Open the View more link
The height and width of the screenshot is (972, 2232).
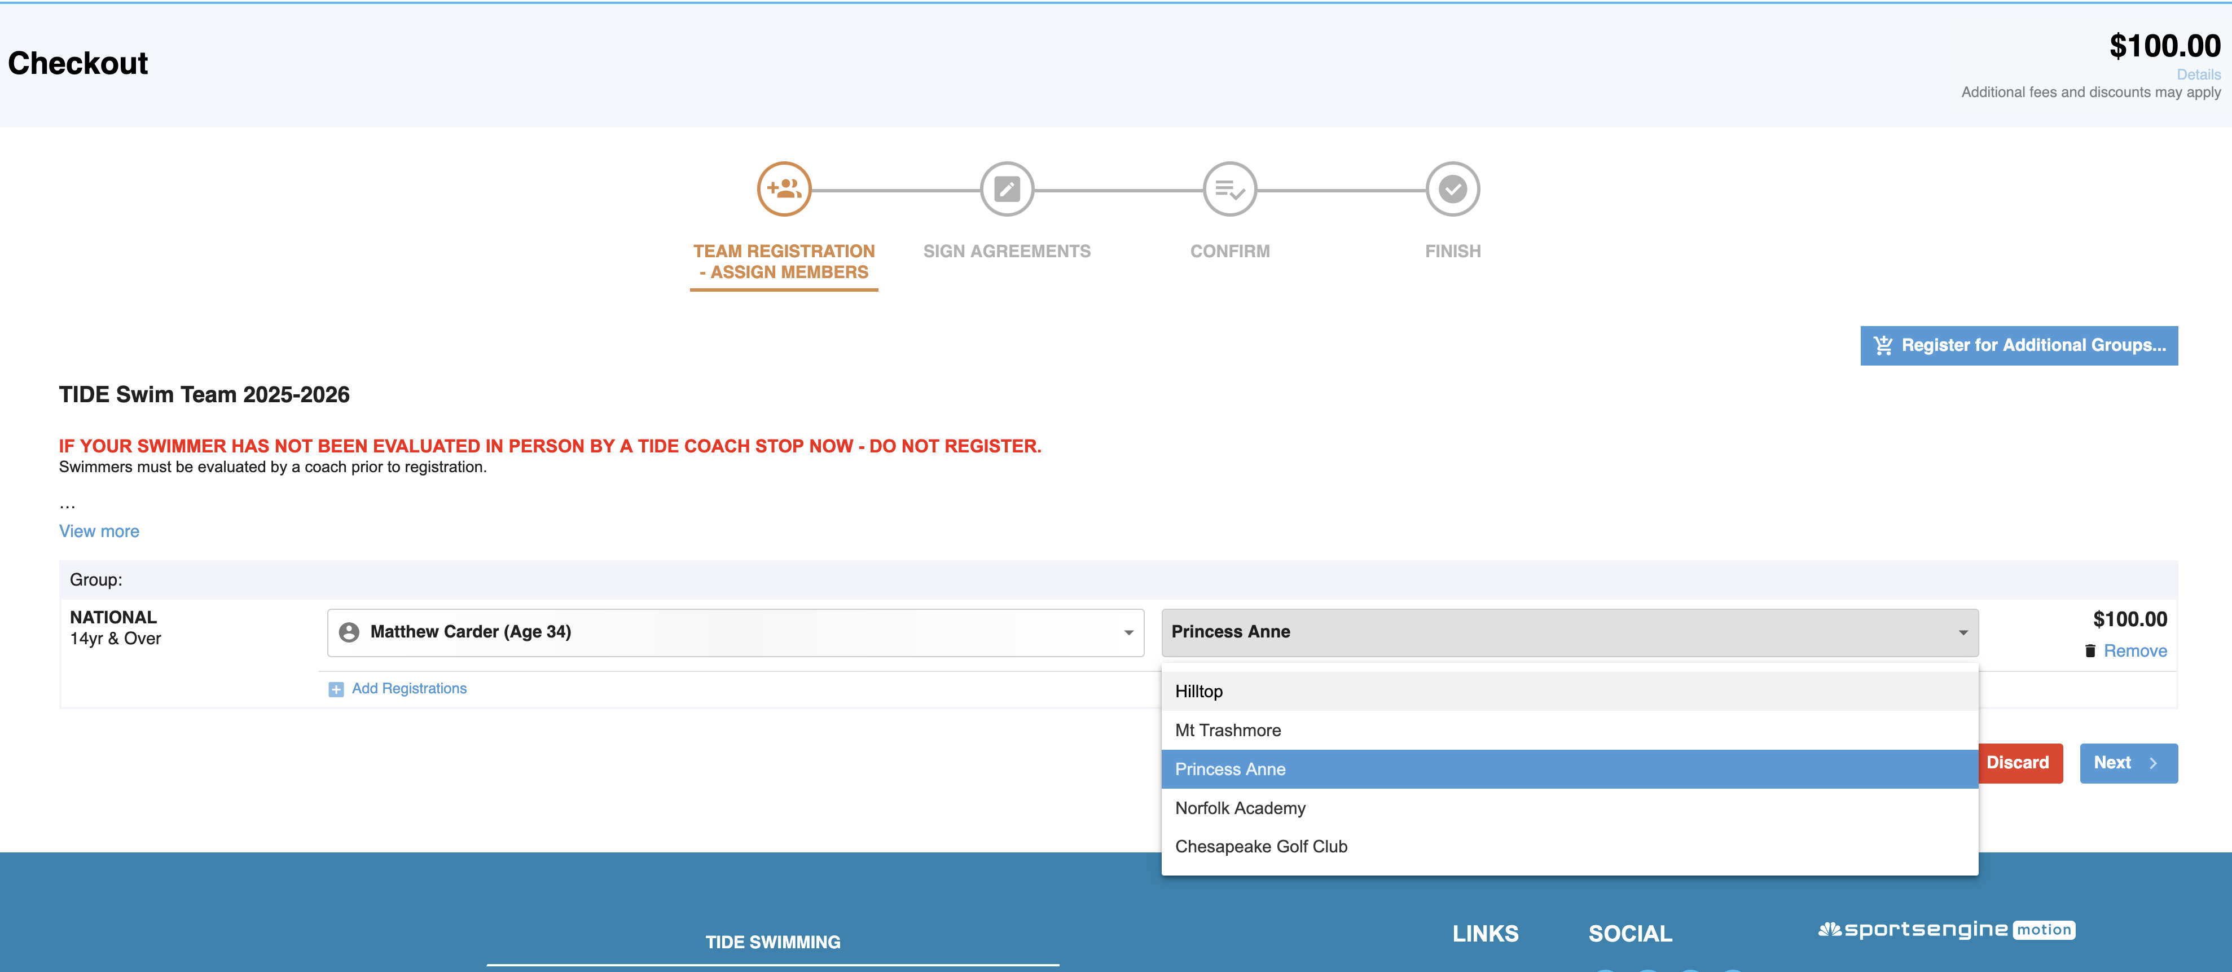pyautogui.click(x=99, y=532)
